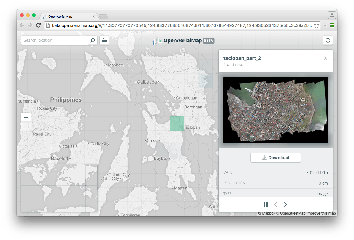The width and height of the screenshot is (354, 240).
Task: Open the Chrome hamburger menu
Action: (332, 25)
